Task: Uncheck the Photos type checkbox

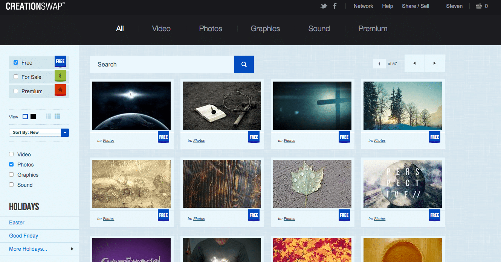Action: (x=11, y=164)
